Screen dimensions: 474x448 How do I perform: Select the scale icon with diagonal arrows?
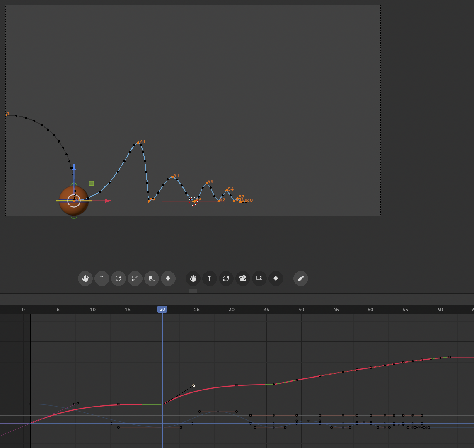(x=135, y=278)
